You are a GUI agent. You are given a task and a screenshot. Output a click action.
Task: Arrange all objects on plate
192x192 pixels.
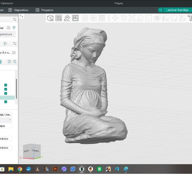pos(75,18)
